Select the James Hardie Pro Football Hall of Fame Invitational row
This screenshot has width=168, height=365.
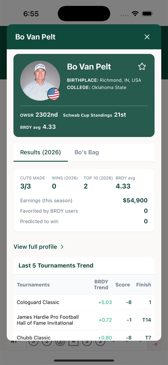[84, 320]
